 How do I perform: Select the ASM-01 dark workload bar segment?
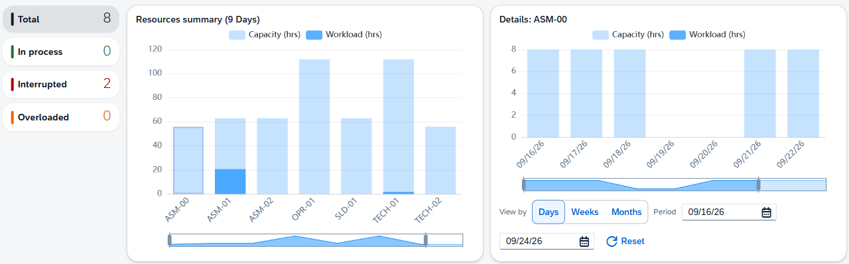[x=230, y=181]
